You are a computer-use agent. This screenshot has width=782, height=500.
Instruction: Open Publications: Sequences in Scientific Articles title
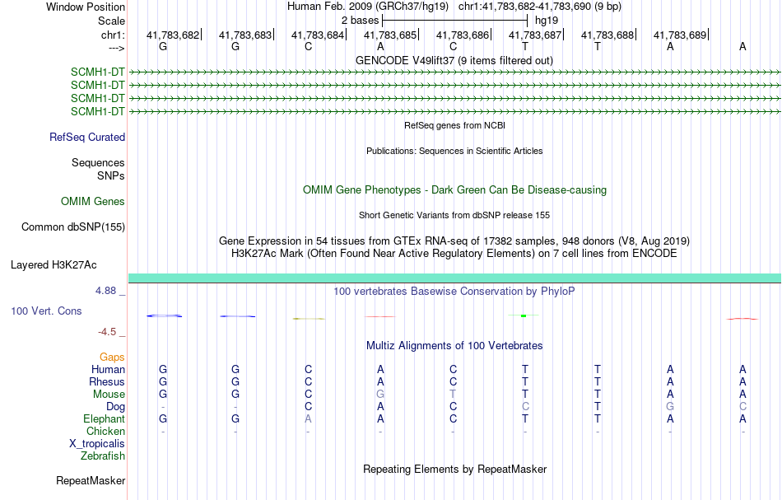[x=454, y=151]
